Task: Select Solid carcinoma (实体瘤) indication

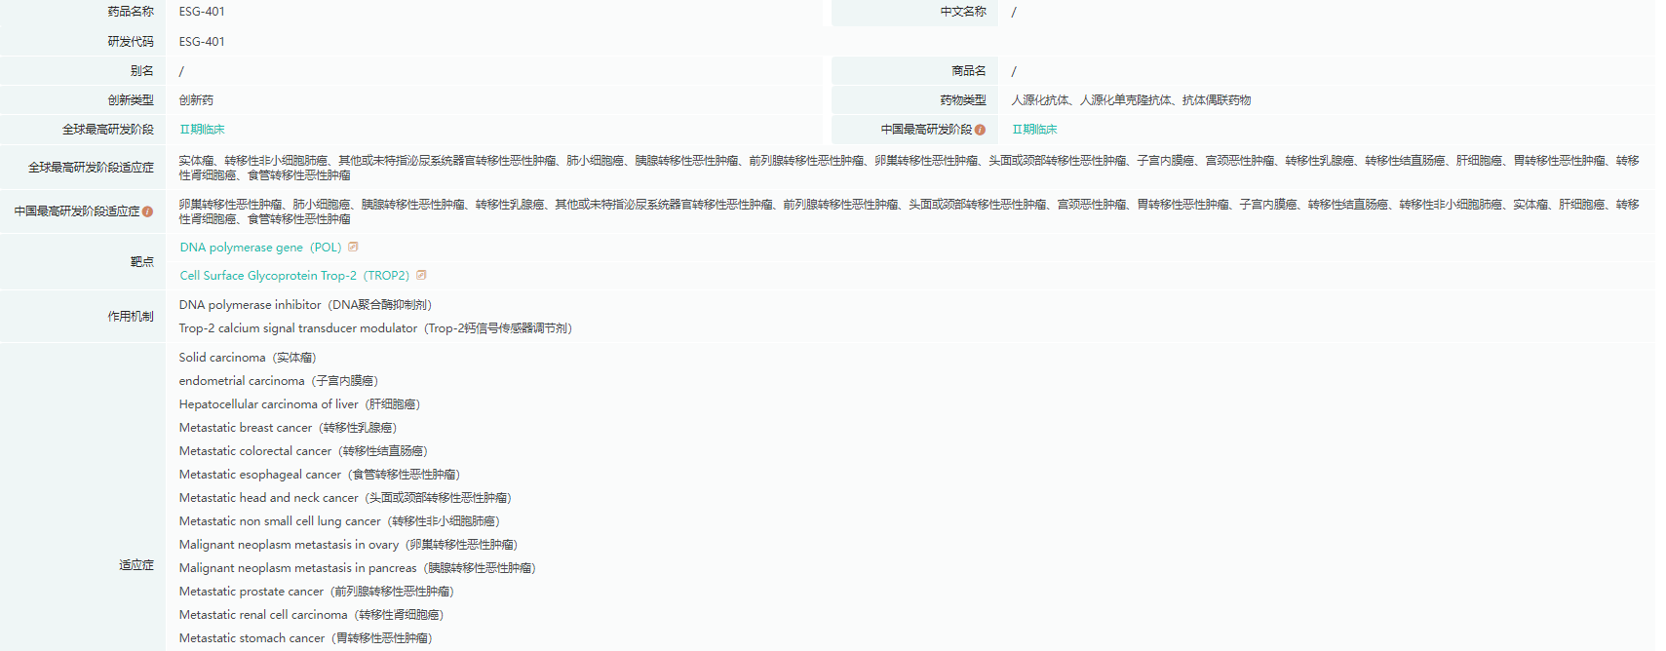Action: click(248, 358)
